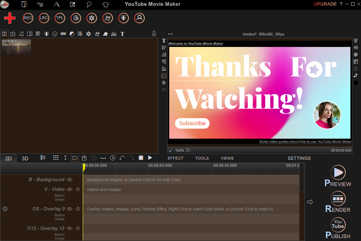Select the music note audio tab icon
The image size is (361, 241).
(21, 34)
